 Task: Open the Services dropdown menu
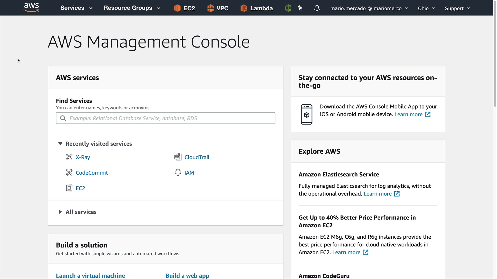[x=76, y=8]
